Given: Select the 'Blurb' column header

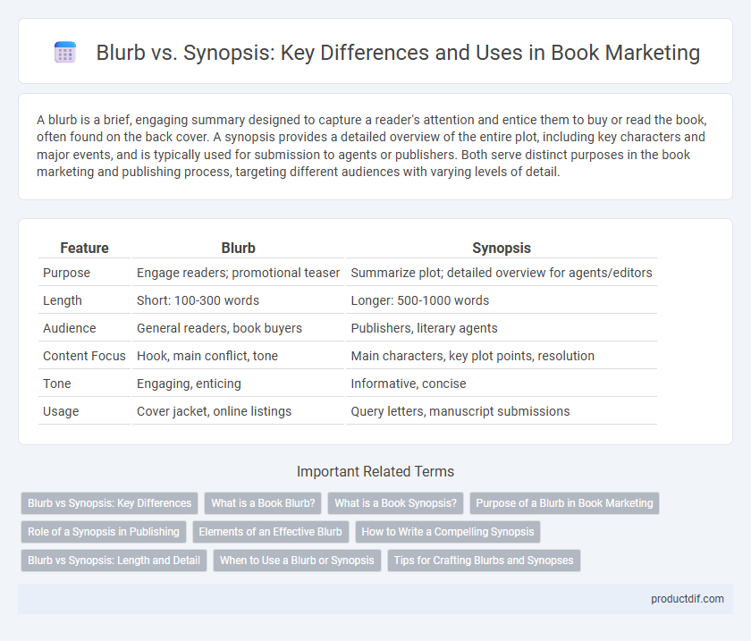Looking at the screenshot, I should pos(238,248).
